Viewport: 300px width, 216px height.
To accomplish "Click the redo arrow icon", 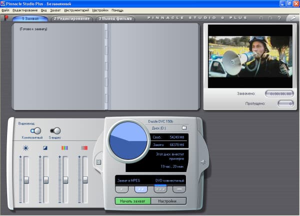I will (270, 18).
